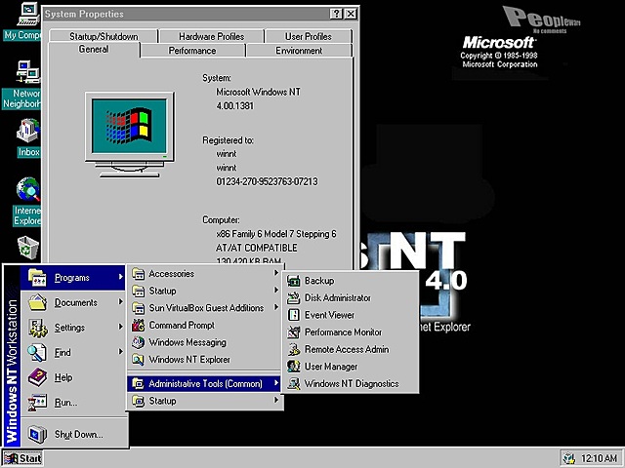Launch Event Viewer menu entry
The height and width of the screenshot is (468, 625).
[x=351, y=315]
